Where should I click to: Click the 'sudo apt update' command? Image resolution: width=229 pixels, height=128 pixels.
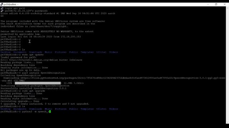click(x=33, y=55)
